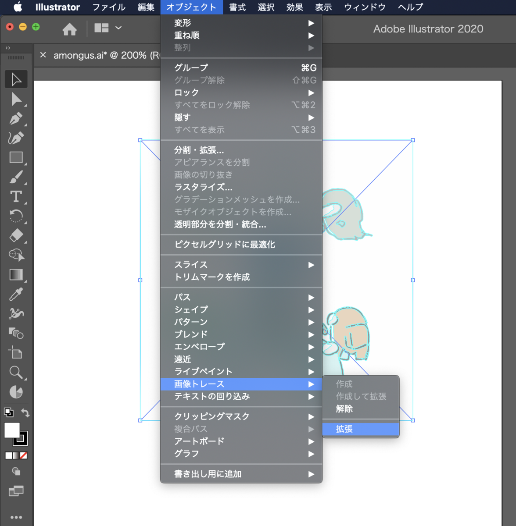Select the Shape Builder tool
The image size is (516, 526).
click(16, 255)
